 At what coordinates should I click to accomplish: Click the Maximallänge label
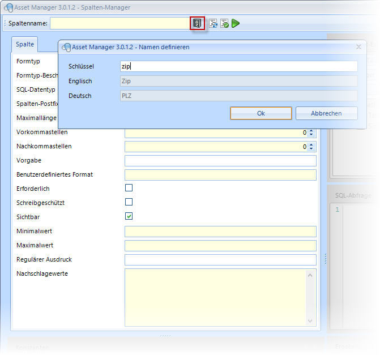tap(36, 118)
